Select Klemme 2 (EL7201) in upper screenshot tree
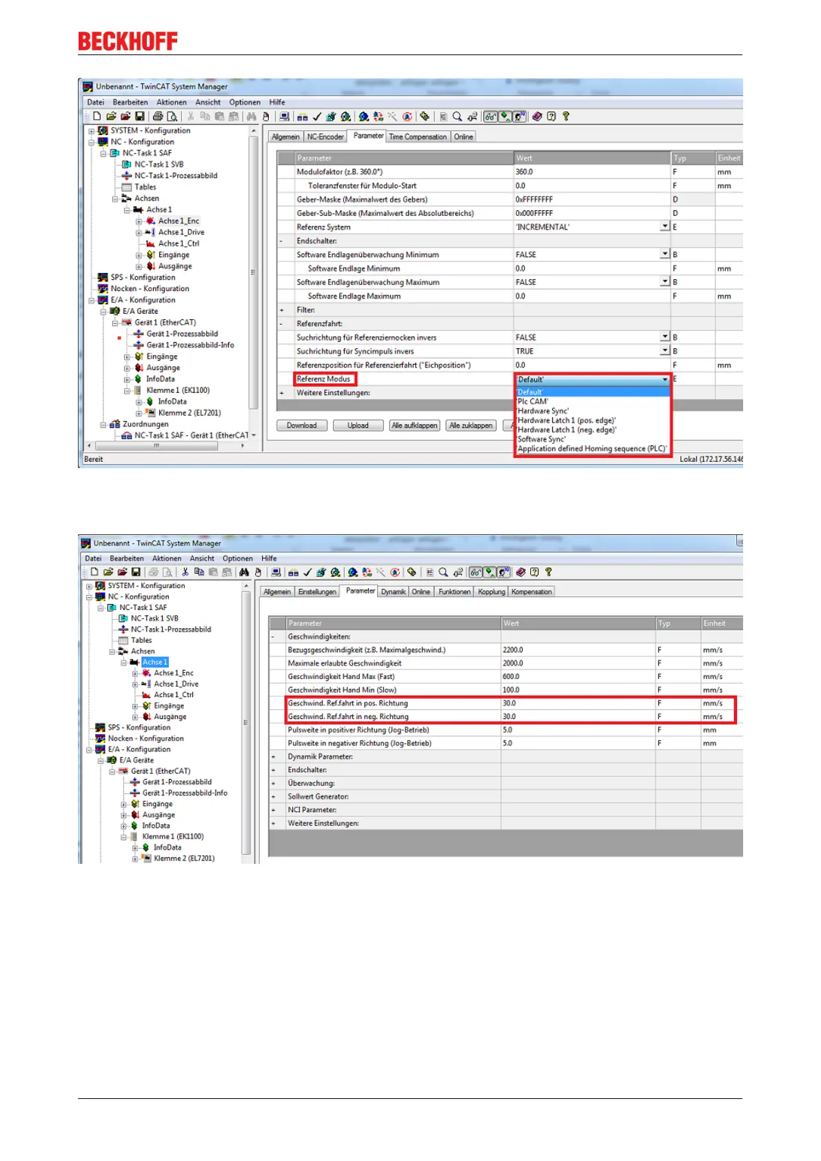This screenshot has width=821, height=1161. coord(190,413)
